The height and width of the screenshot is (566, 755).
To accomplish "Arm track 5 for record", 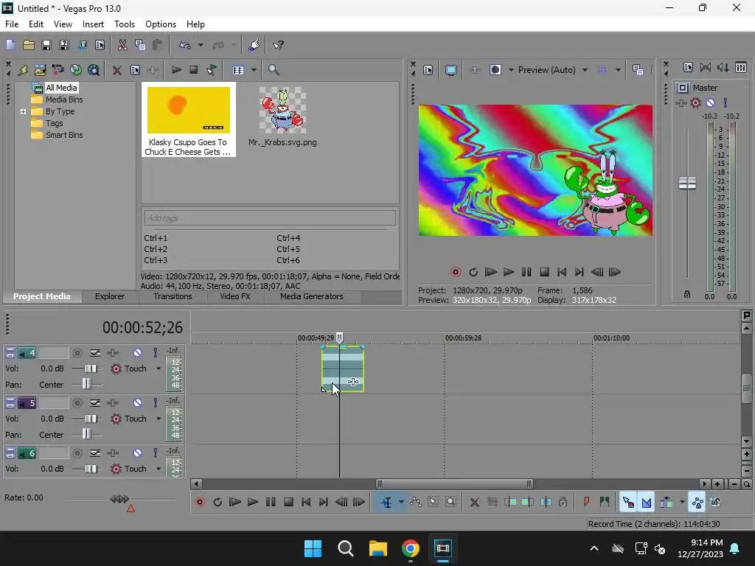I will click(x=77, y=403).
